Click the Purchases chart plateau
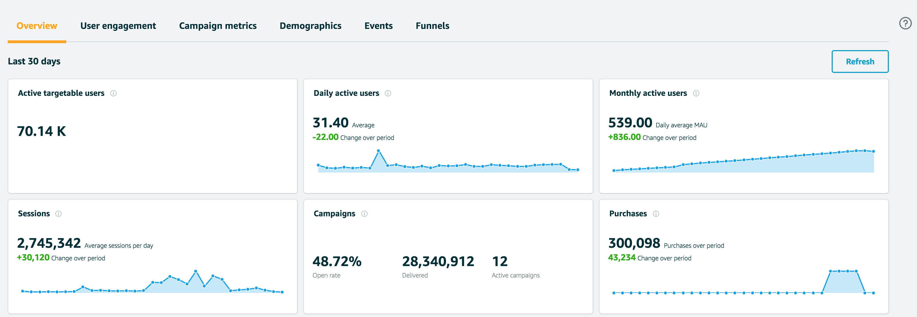 coord(843,272)
